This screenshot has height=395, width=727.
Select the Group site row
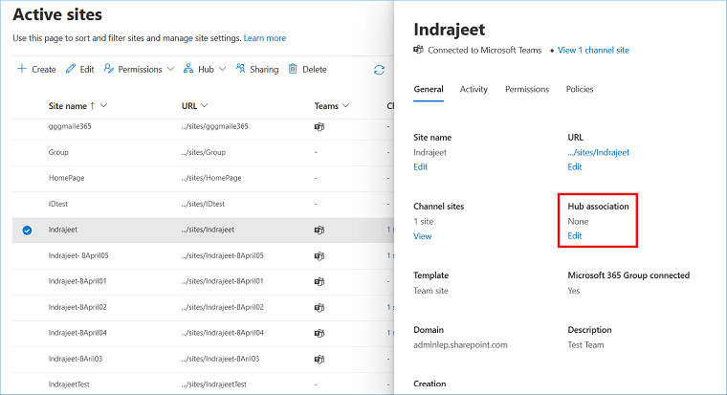click(203, 152)
